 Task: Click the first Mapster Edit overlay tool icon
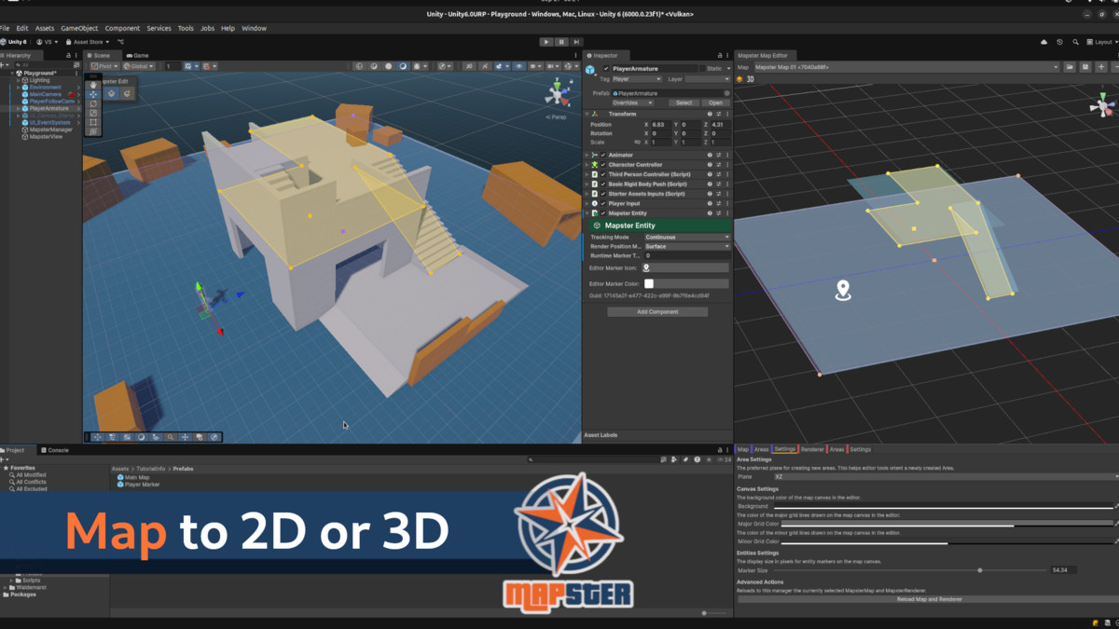pos(111,93)
